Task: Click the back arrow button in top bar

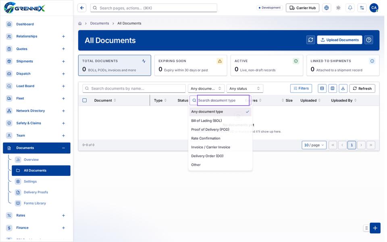Action: click(x=82, y=8)
